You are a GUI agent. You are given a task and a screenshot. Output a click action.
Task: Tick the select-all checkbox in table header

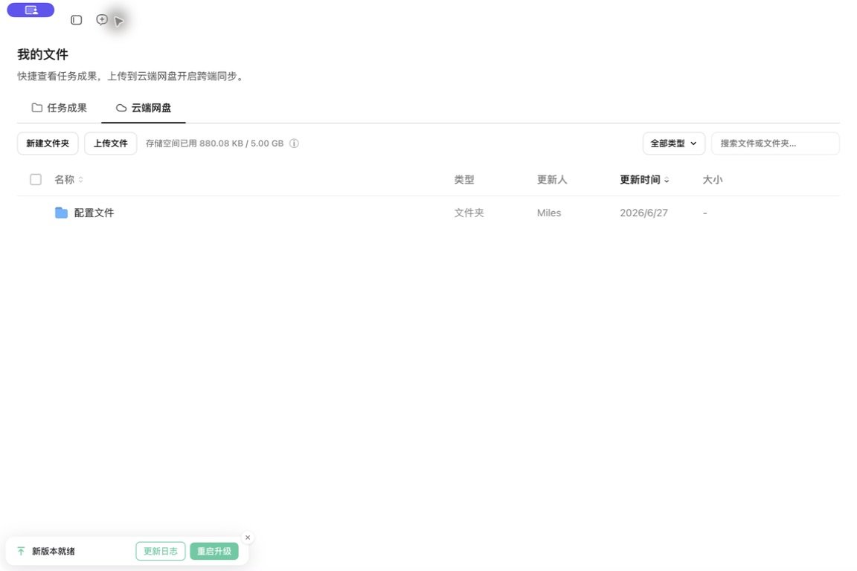(x=36, y=180)
